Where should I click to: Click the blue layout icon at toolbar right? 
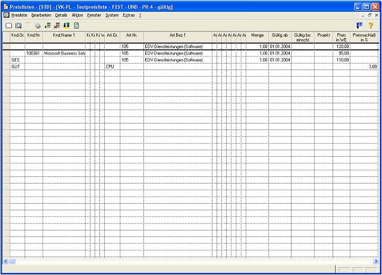pyautogui.click(x=359, y=26)
